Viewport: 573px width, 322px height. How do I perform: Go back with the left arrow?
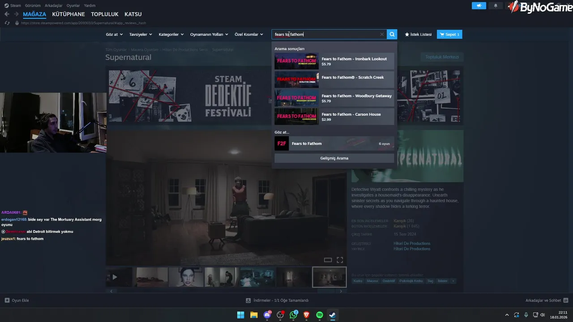click(7, 14)
